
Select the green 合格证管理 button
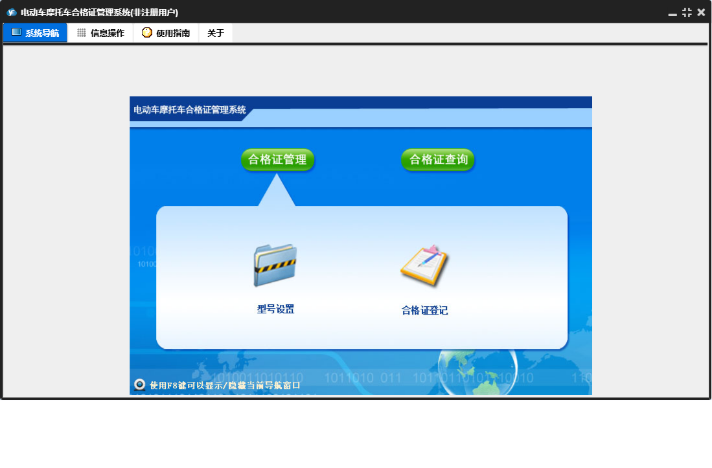pos(277,160)
